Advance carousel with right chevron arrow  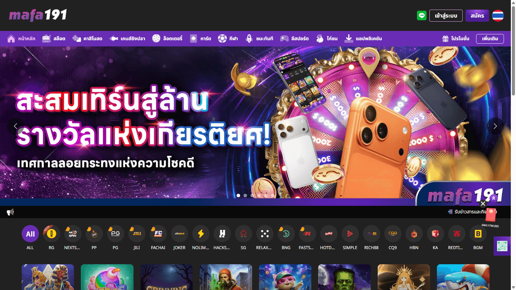point(495,126)
